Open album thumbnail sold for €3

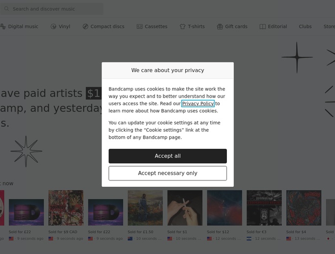coord(264,208)
